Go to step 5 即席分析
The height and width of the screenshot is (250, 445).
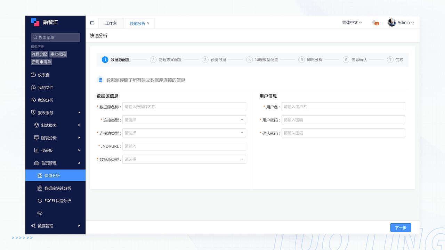[310, 60]
